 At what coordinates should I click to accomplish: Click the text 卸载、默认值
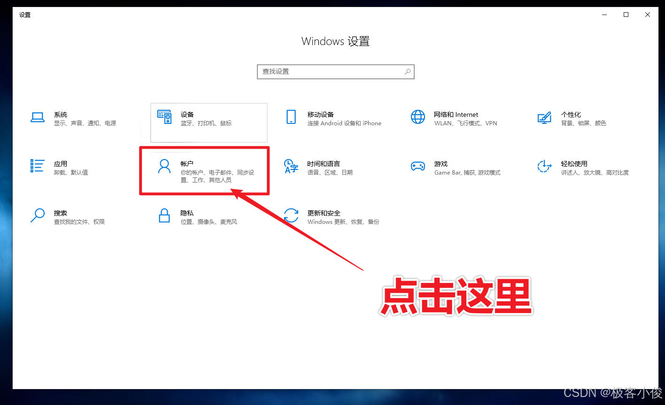71,173
